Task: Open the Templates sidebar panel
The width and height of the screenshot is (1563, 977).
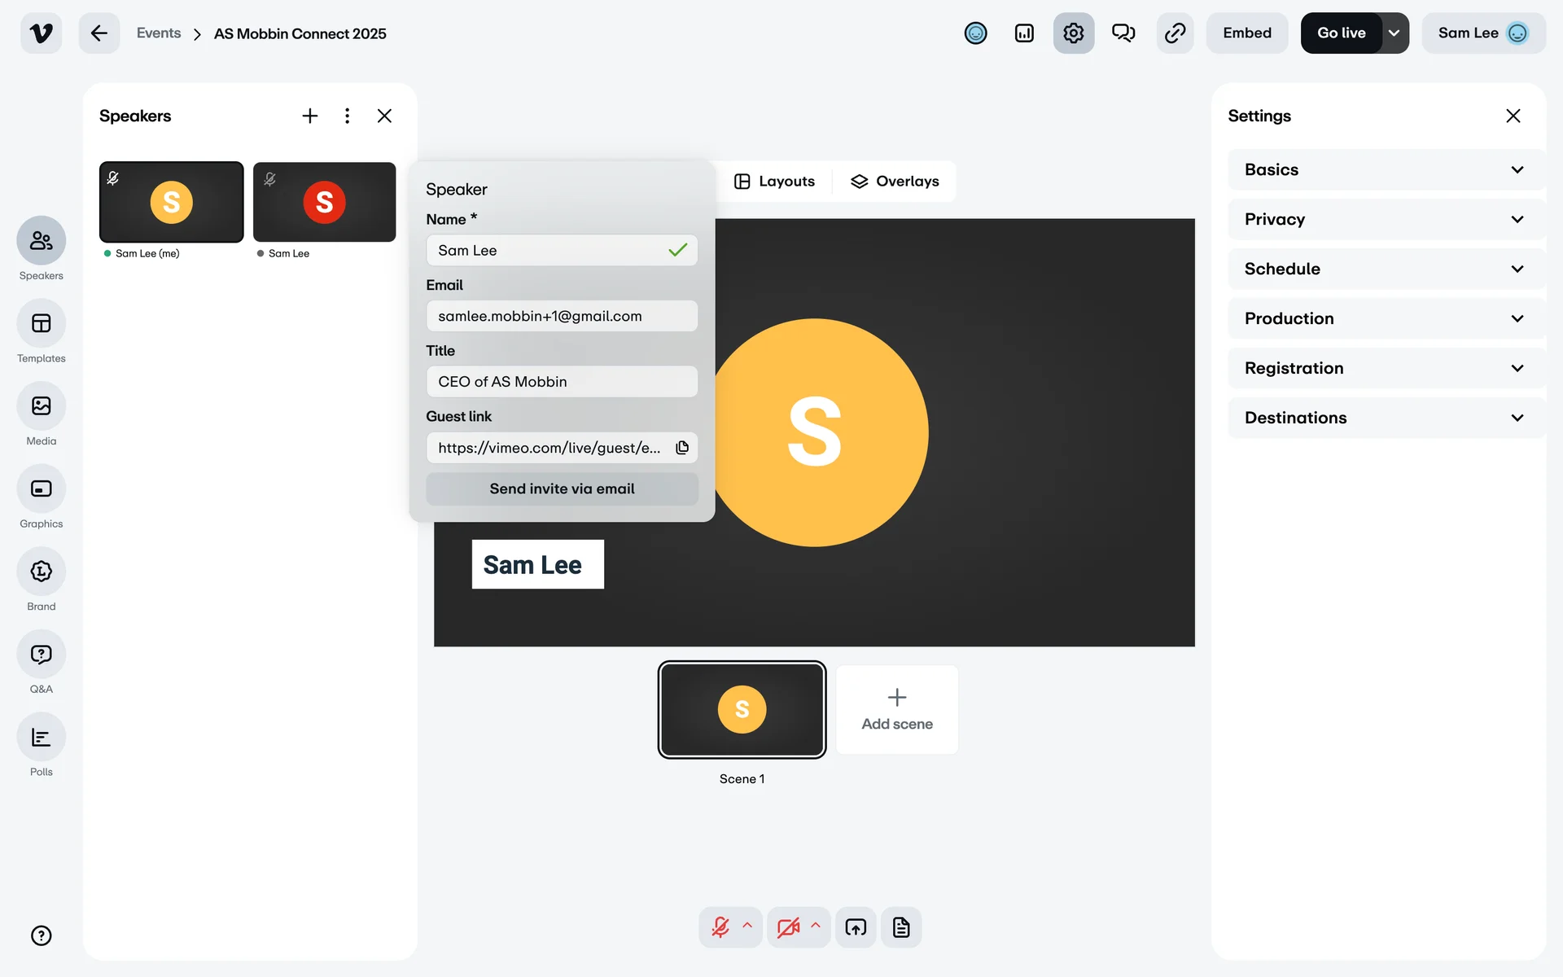Action: [41, 324]
